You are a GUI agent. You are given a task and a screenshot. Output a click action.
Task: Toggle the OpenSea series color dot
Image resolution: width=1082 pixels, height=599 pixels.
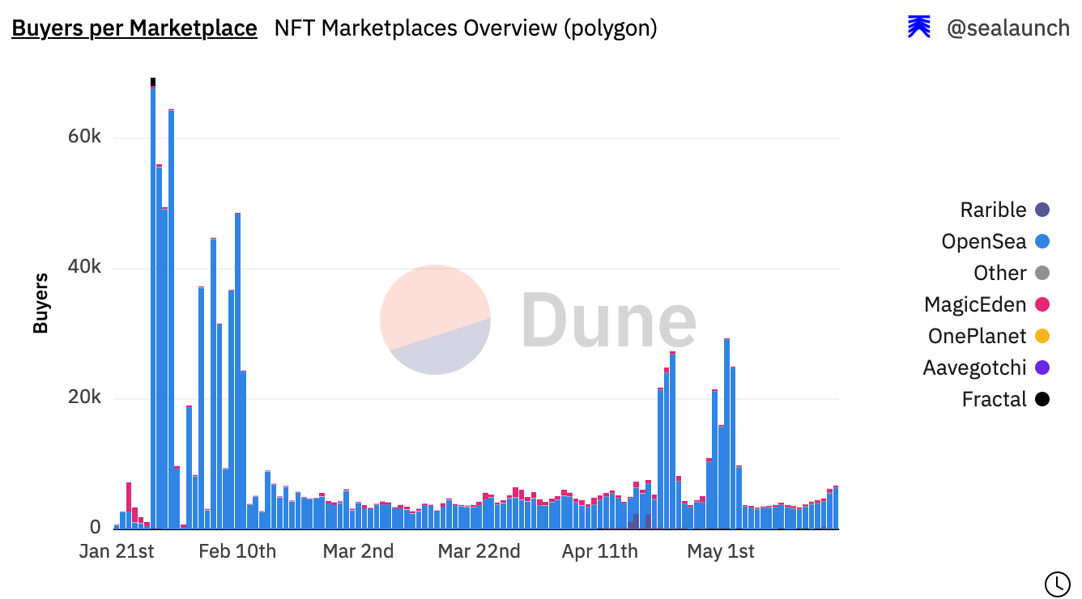point(1042,241)
